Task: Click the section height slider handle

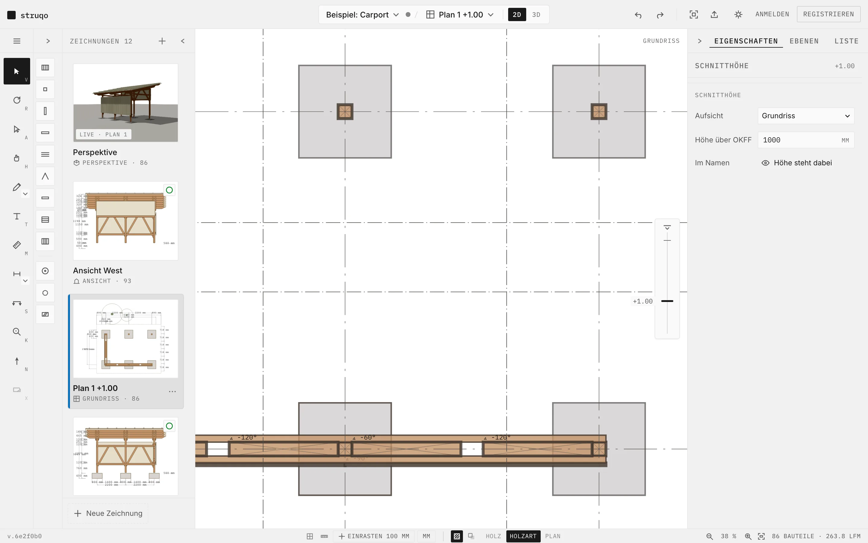Action: tap(667, 301)
